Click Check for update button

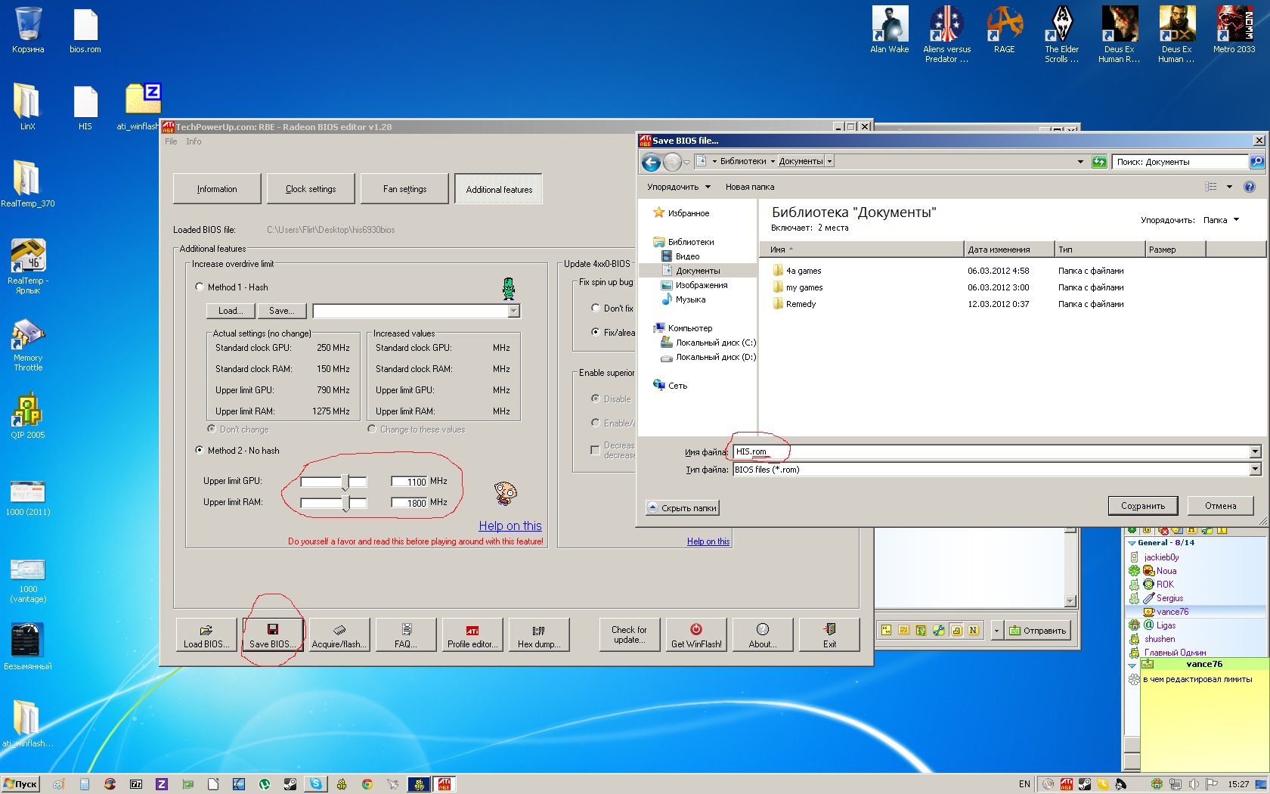[629, 634]
